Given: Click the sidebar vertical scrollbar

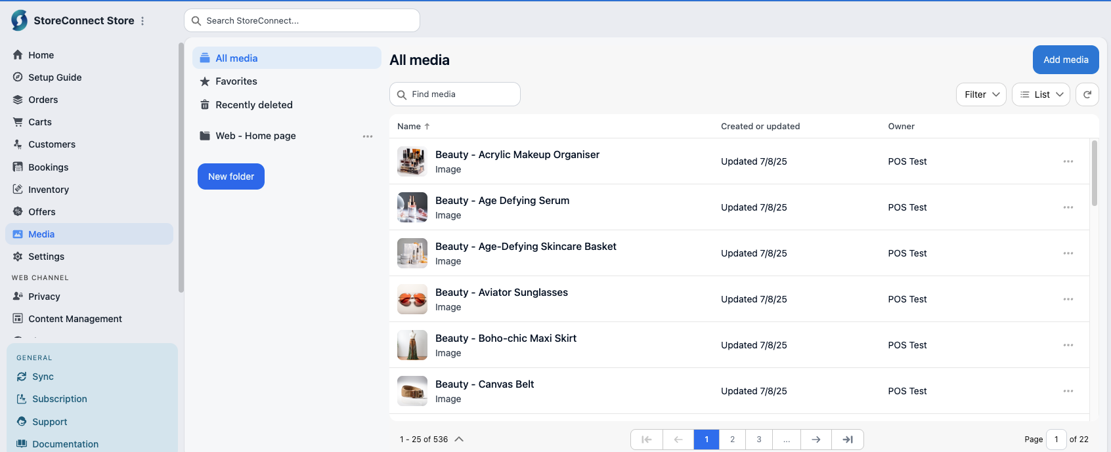Looking at the screenshot, I should [x=181, y=167].
